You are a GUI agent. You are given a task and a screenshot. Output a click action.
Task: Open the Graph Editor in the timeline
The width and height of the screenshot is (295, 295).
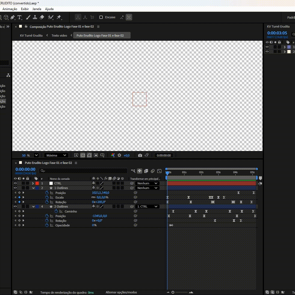[x=159, y=171]
